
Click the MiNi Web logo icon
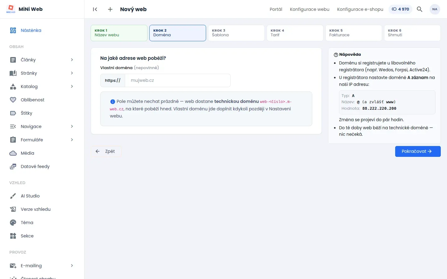pos(11,9)
